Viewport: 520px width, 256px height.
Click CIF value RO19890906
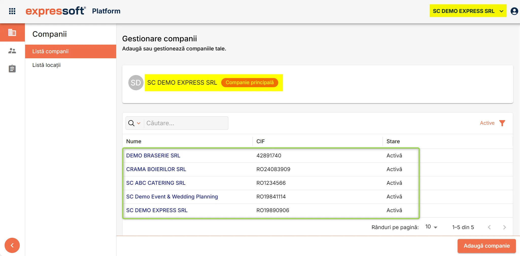[273, 210]
